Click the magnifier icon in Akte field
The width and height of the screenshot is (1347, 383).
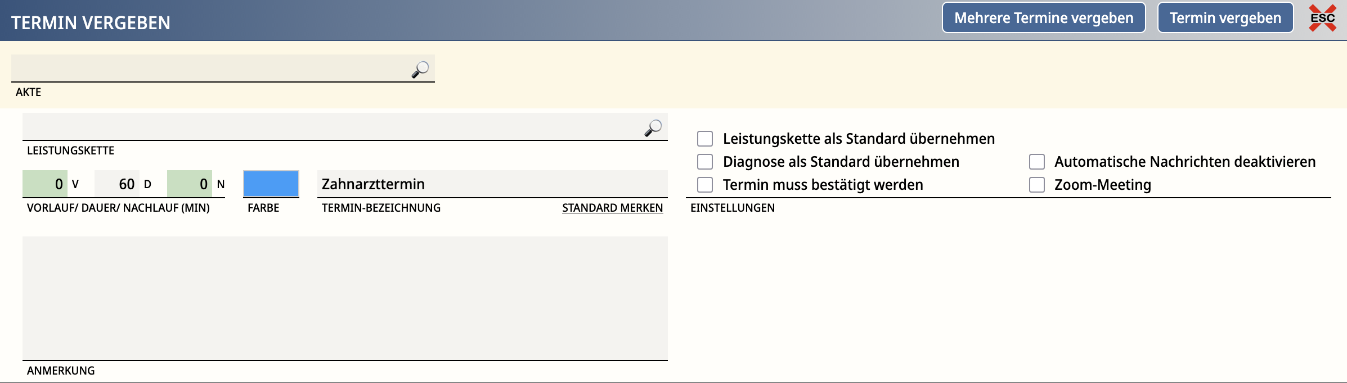pos(420,70)
